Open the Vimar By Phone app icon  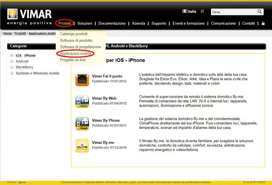(x=82, y=124)
